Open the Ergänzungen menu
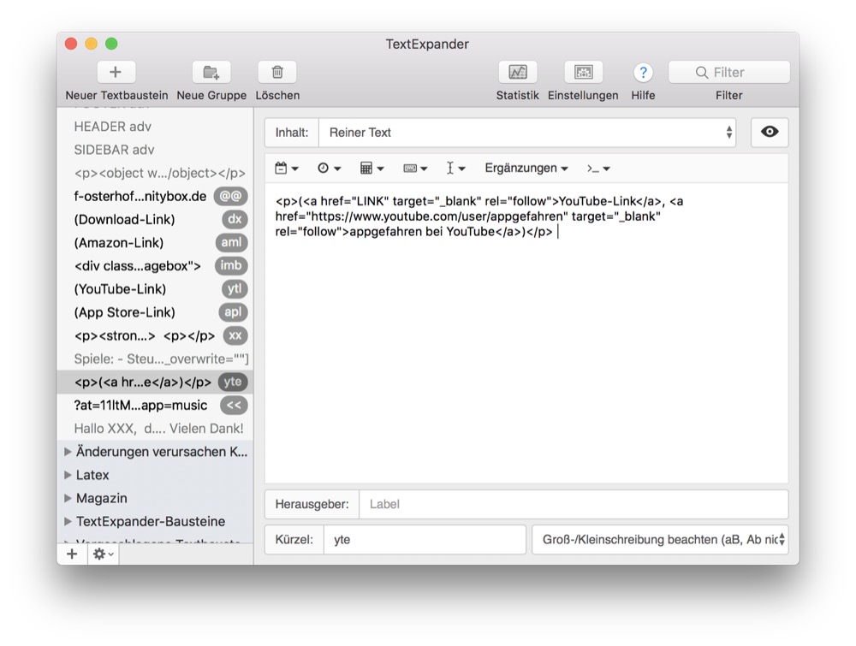This screenshot has height=646, width=856. 526,169
